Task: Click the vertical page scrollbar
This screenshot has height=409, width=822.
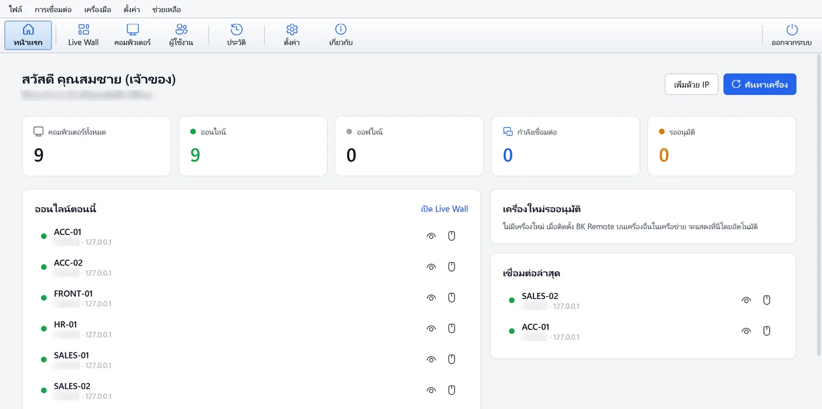Action: (x=819, y=206)
